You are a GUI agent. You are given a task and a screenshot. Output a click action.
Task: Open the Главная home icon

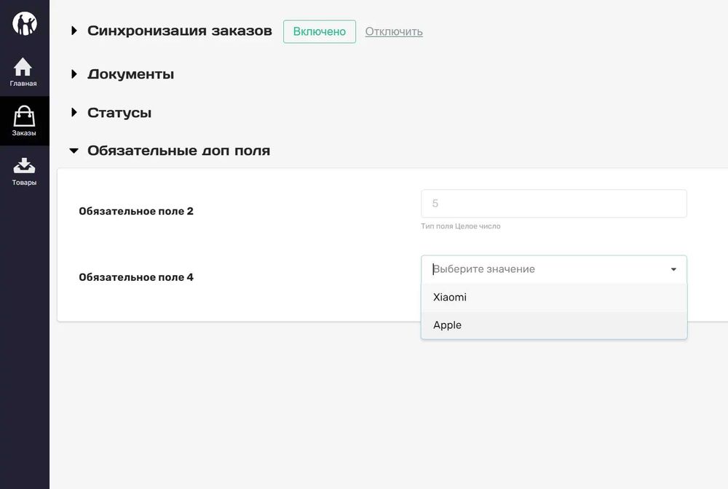tap(23, 68)
